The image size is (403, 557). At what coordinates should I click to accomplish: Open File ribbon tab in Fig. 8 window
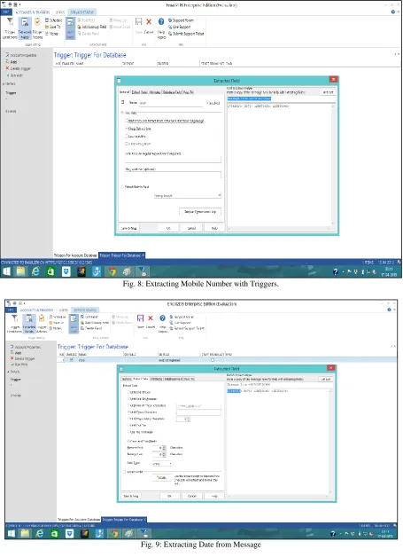[x=6, y=12]
